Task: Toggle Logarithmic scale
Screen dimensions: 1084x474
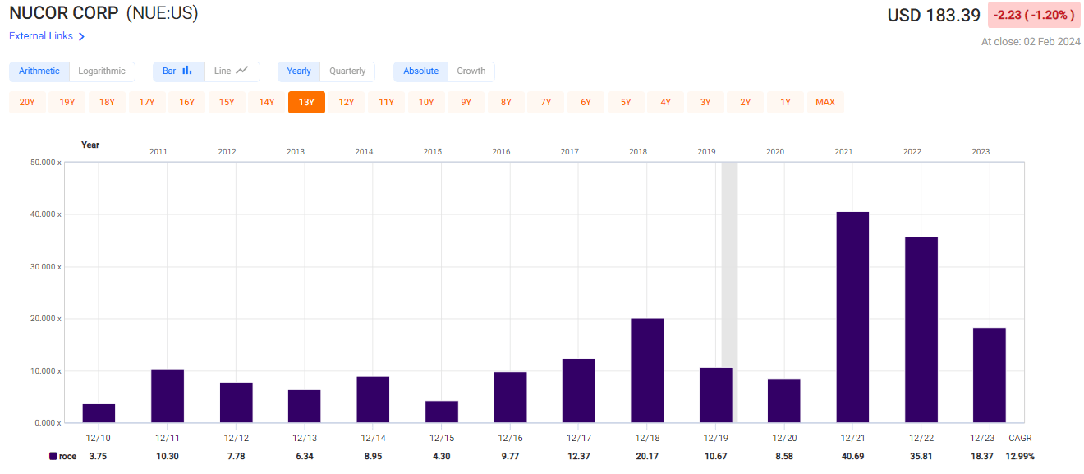Action: click(x=102, y=71)
